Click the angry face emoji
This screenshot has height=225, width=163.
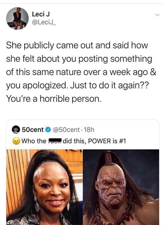(x=16, y=141)
